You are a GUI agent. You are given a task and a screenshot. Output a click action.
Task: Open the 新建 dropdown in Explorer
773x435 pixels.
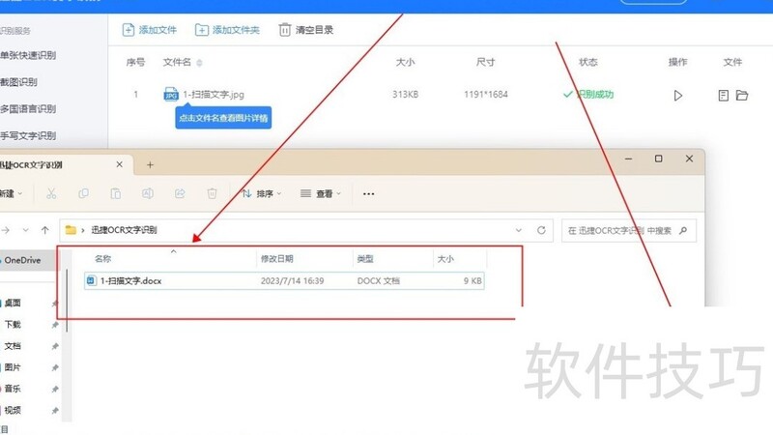[x=12, y=194]
